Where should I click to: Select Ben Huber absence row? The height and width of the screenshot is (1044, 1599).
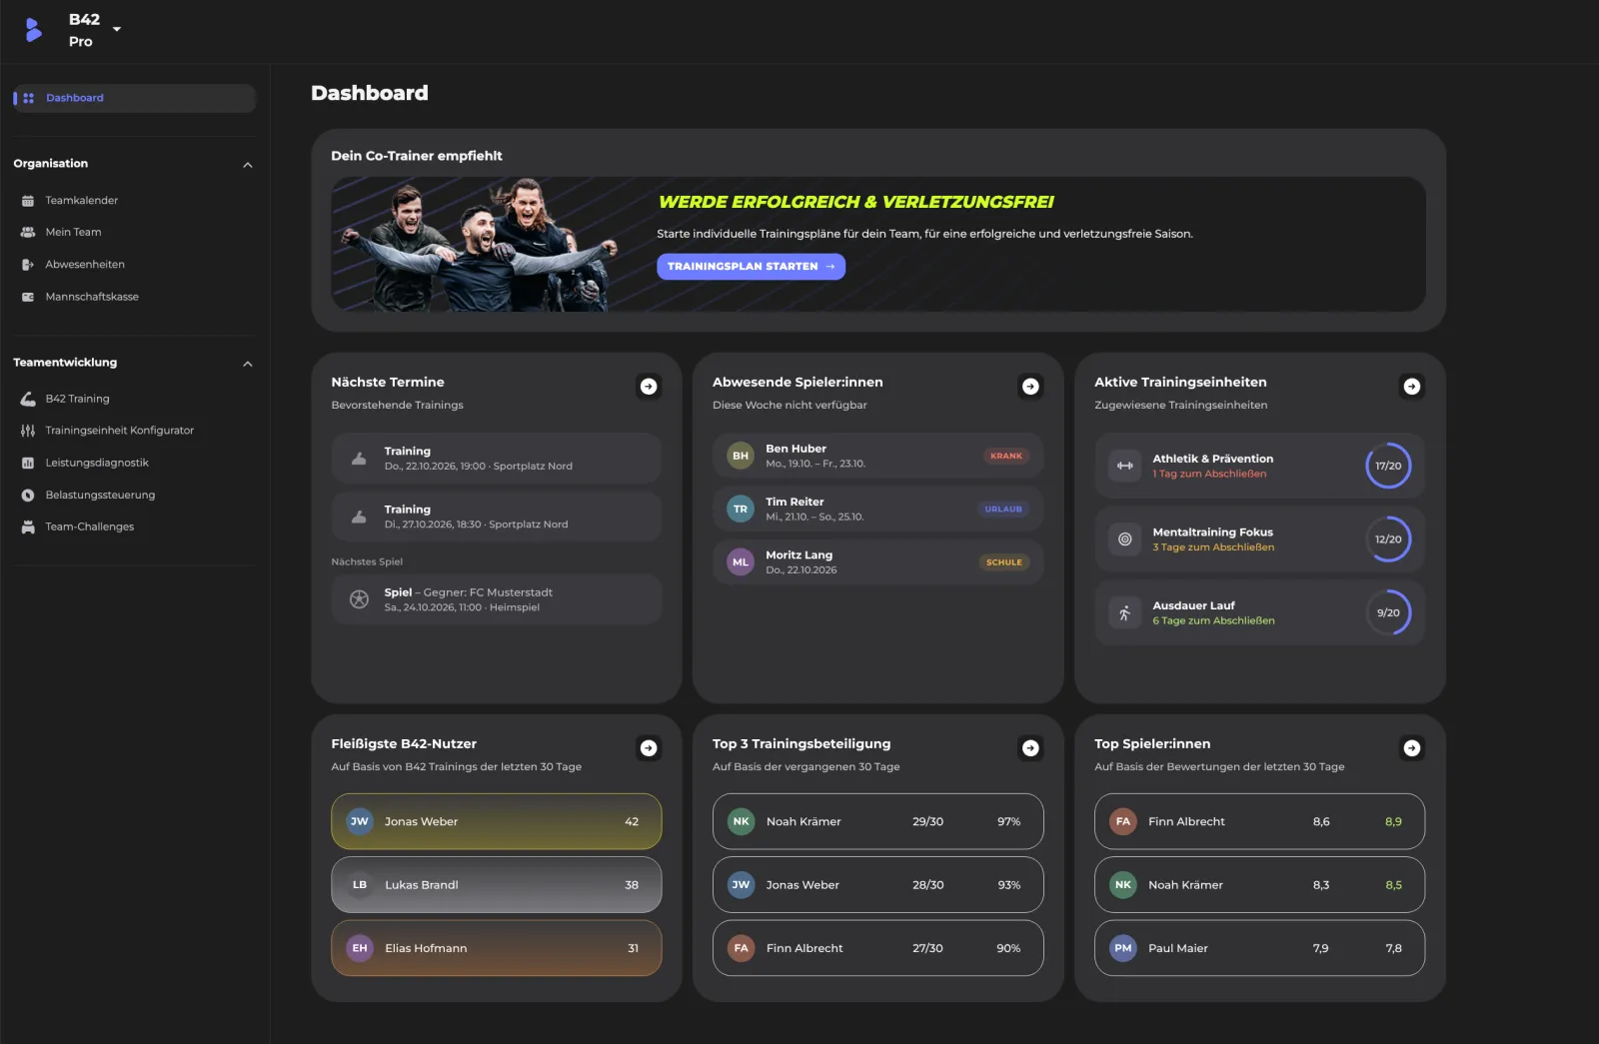(x=878, y=457)
